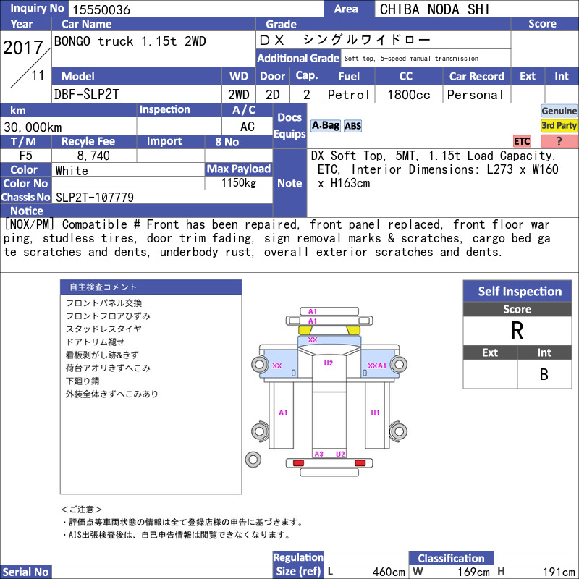579x579 pixels.
Task: Click the right red tail lamp on diagram
Action: click(x=360, y=463)
